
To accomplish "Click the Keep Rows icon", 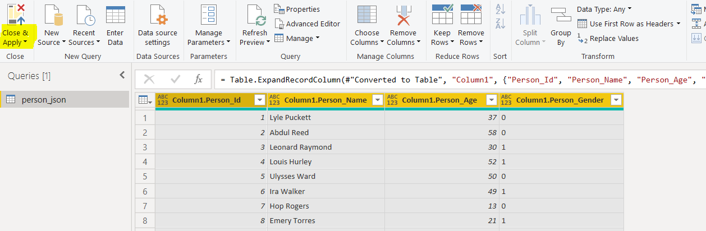I will click(442, 15).
